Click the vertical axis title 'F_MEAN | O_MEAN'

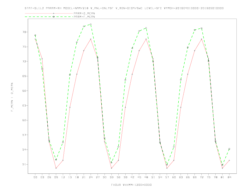point(12,97)
